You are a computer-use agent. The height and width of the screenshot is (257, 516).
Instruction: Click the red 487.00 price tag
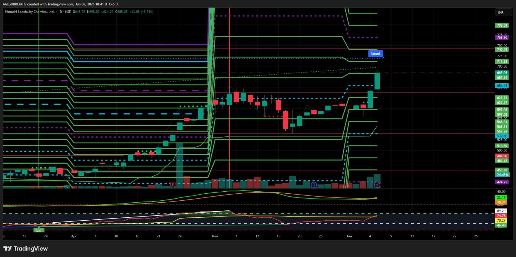(502, 156)
